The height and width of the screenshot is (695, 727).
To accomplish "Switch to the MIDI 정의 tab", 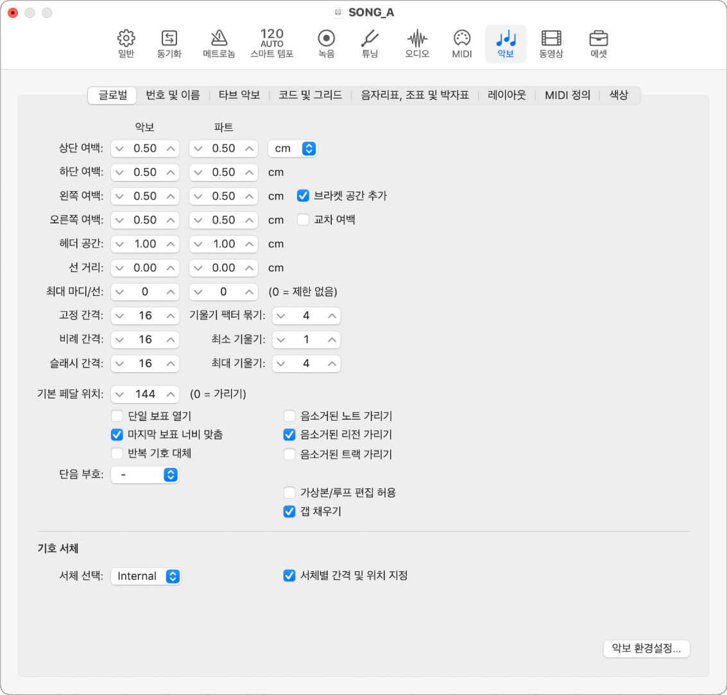I will click(x=567, y=95).
